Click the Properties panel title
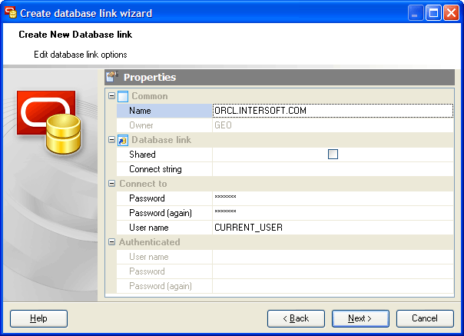This screenshot has height=336, width=464. coord(150,77)
